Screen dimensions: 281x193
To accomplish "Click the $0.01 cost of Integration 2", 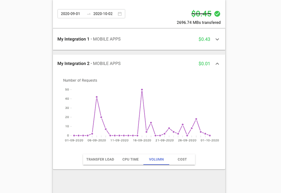I will pos(204,64).
